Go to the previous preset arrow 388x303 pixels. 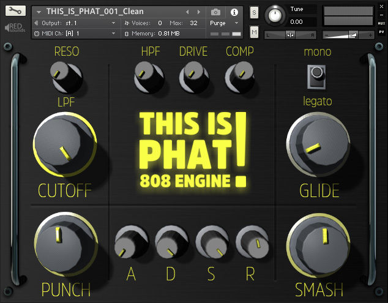[x=187, y=12]
